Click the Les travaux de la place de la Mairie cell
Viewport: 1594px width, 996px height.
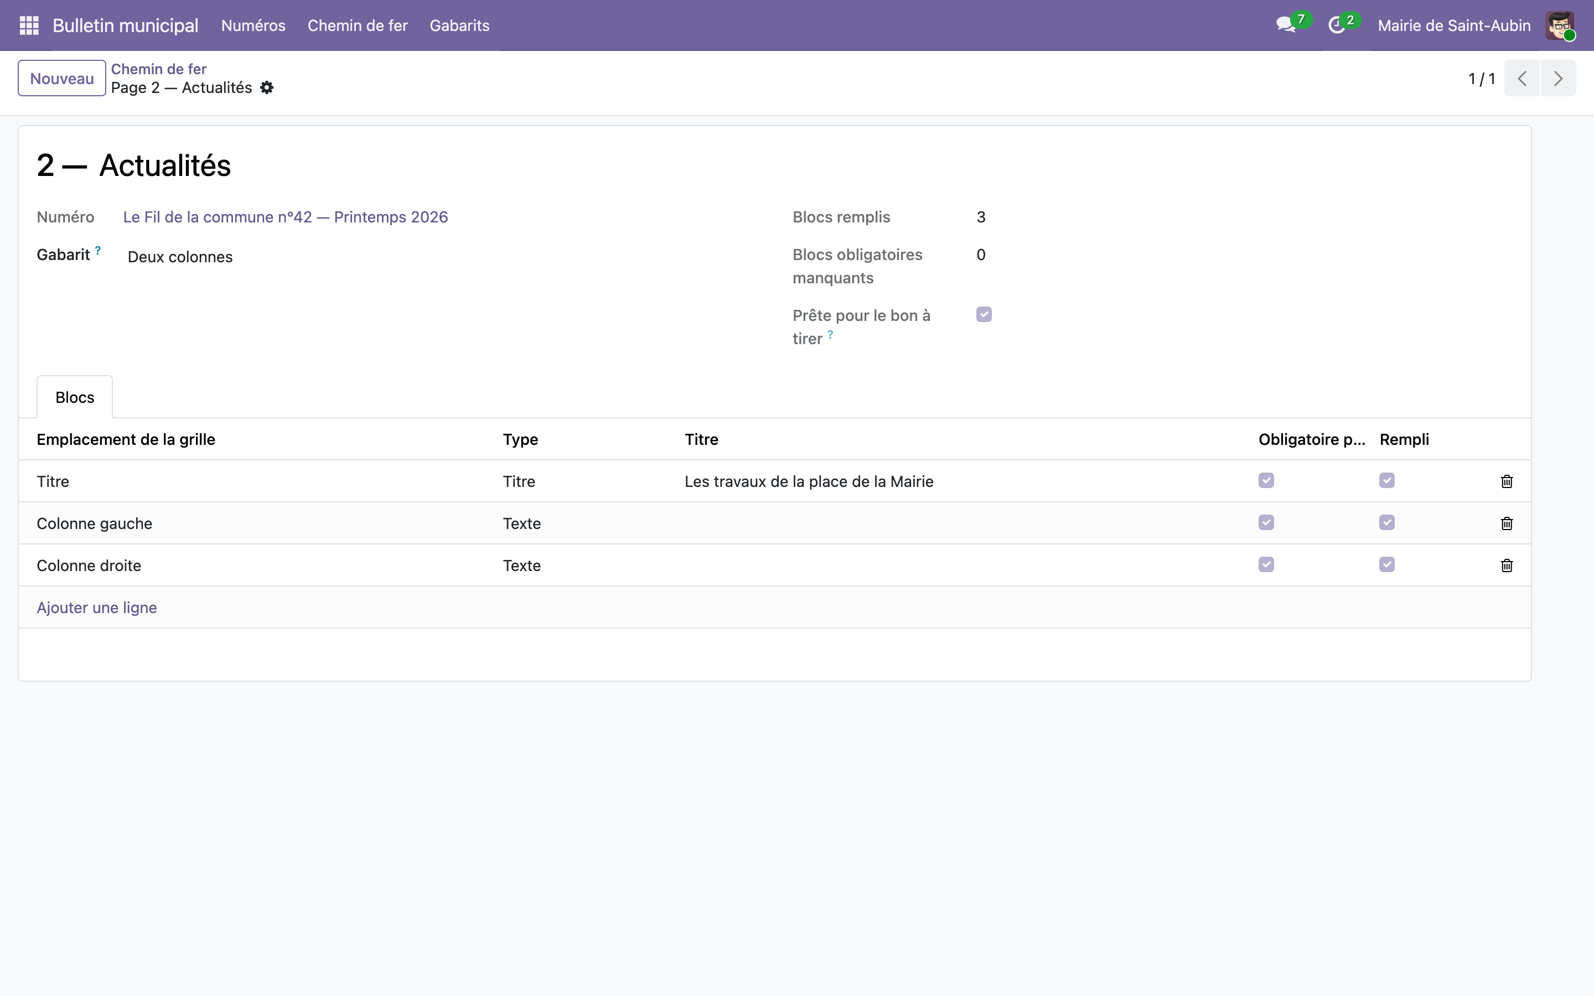pos(809,481)
